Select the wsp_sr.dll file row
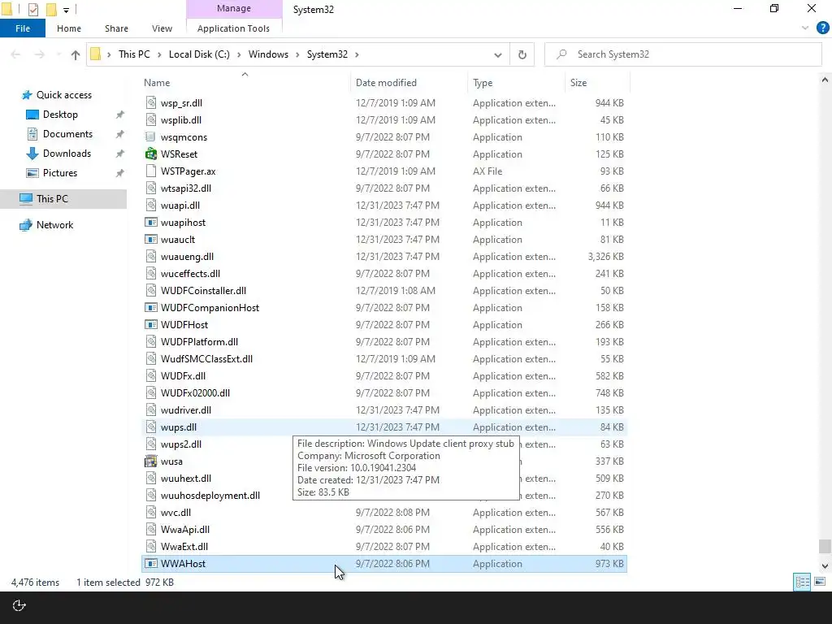 pyautogui.click(x=384, y=103)
